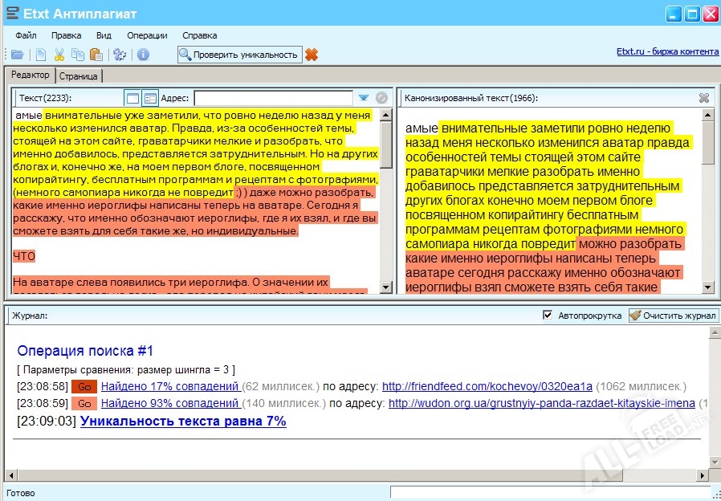Click the Open file folder icon
The width and height of the screenshot is (721, 501).
(x=17, y=55)
